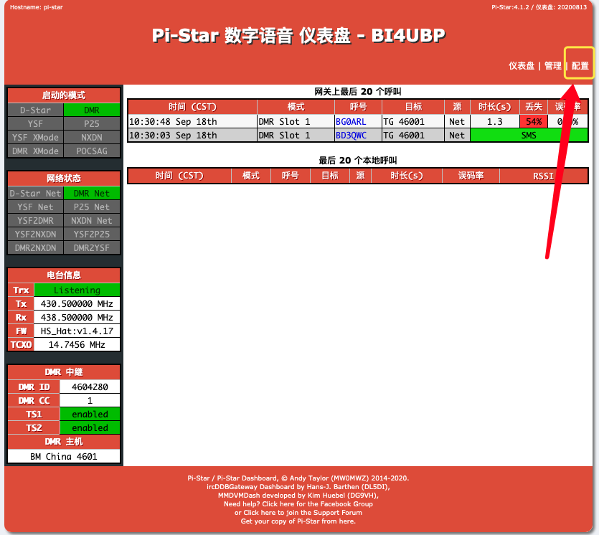Click duration value 1.3
The image size is (599, 535).
(495, 122)
